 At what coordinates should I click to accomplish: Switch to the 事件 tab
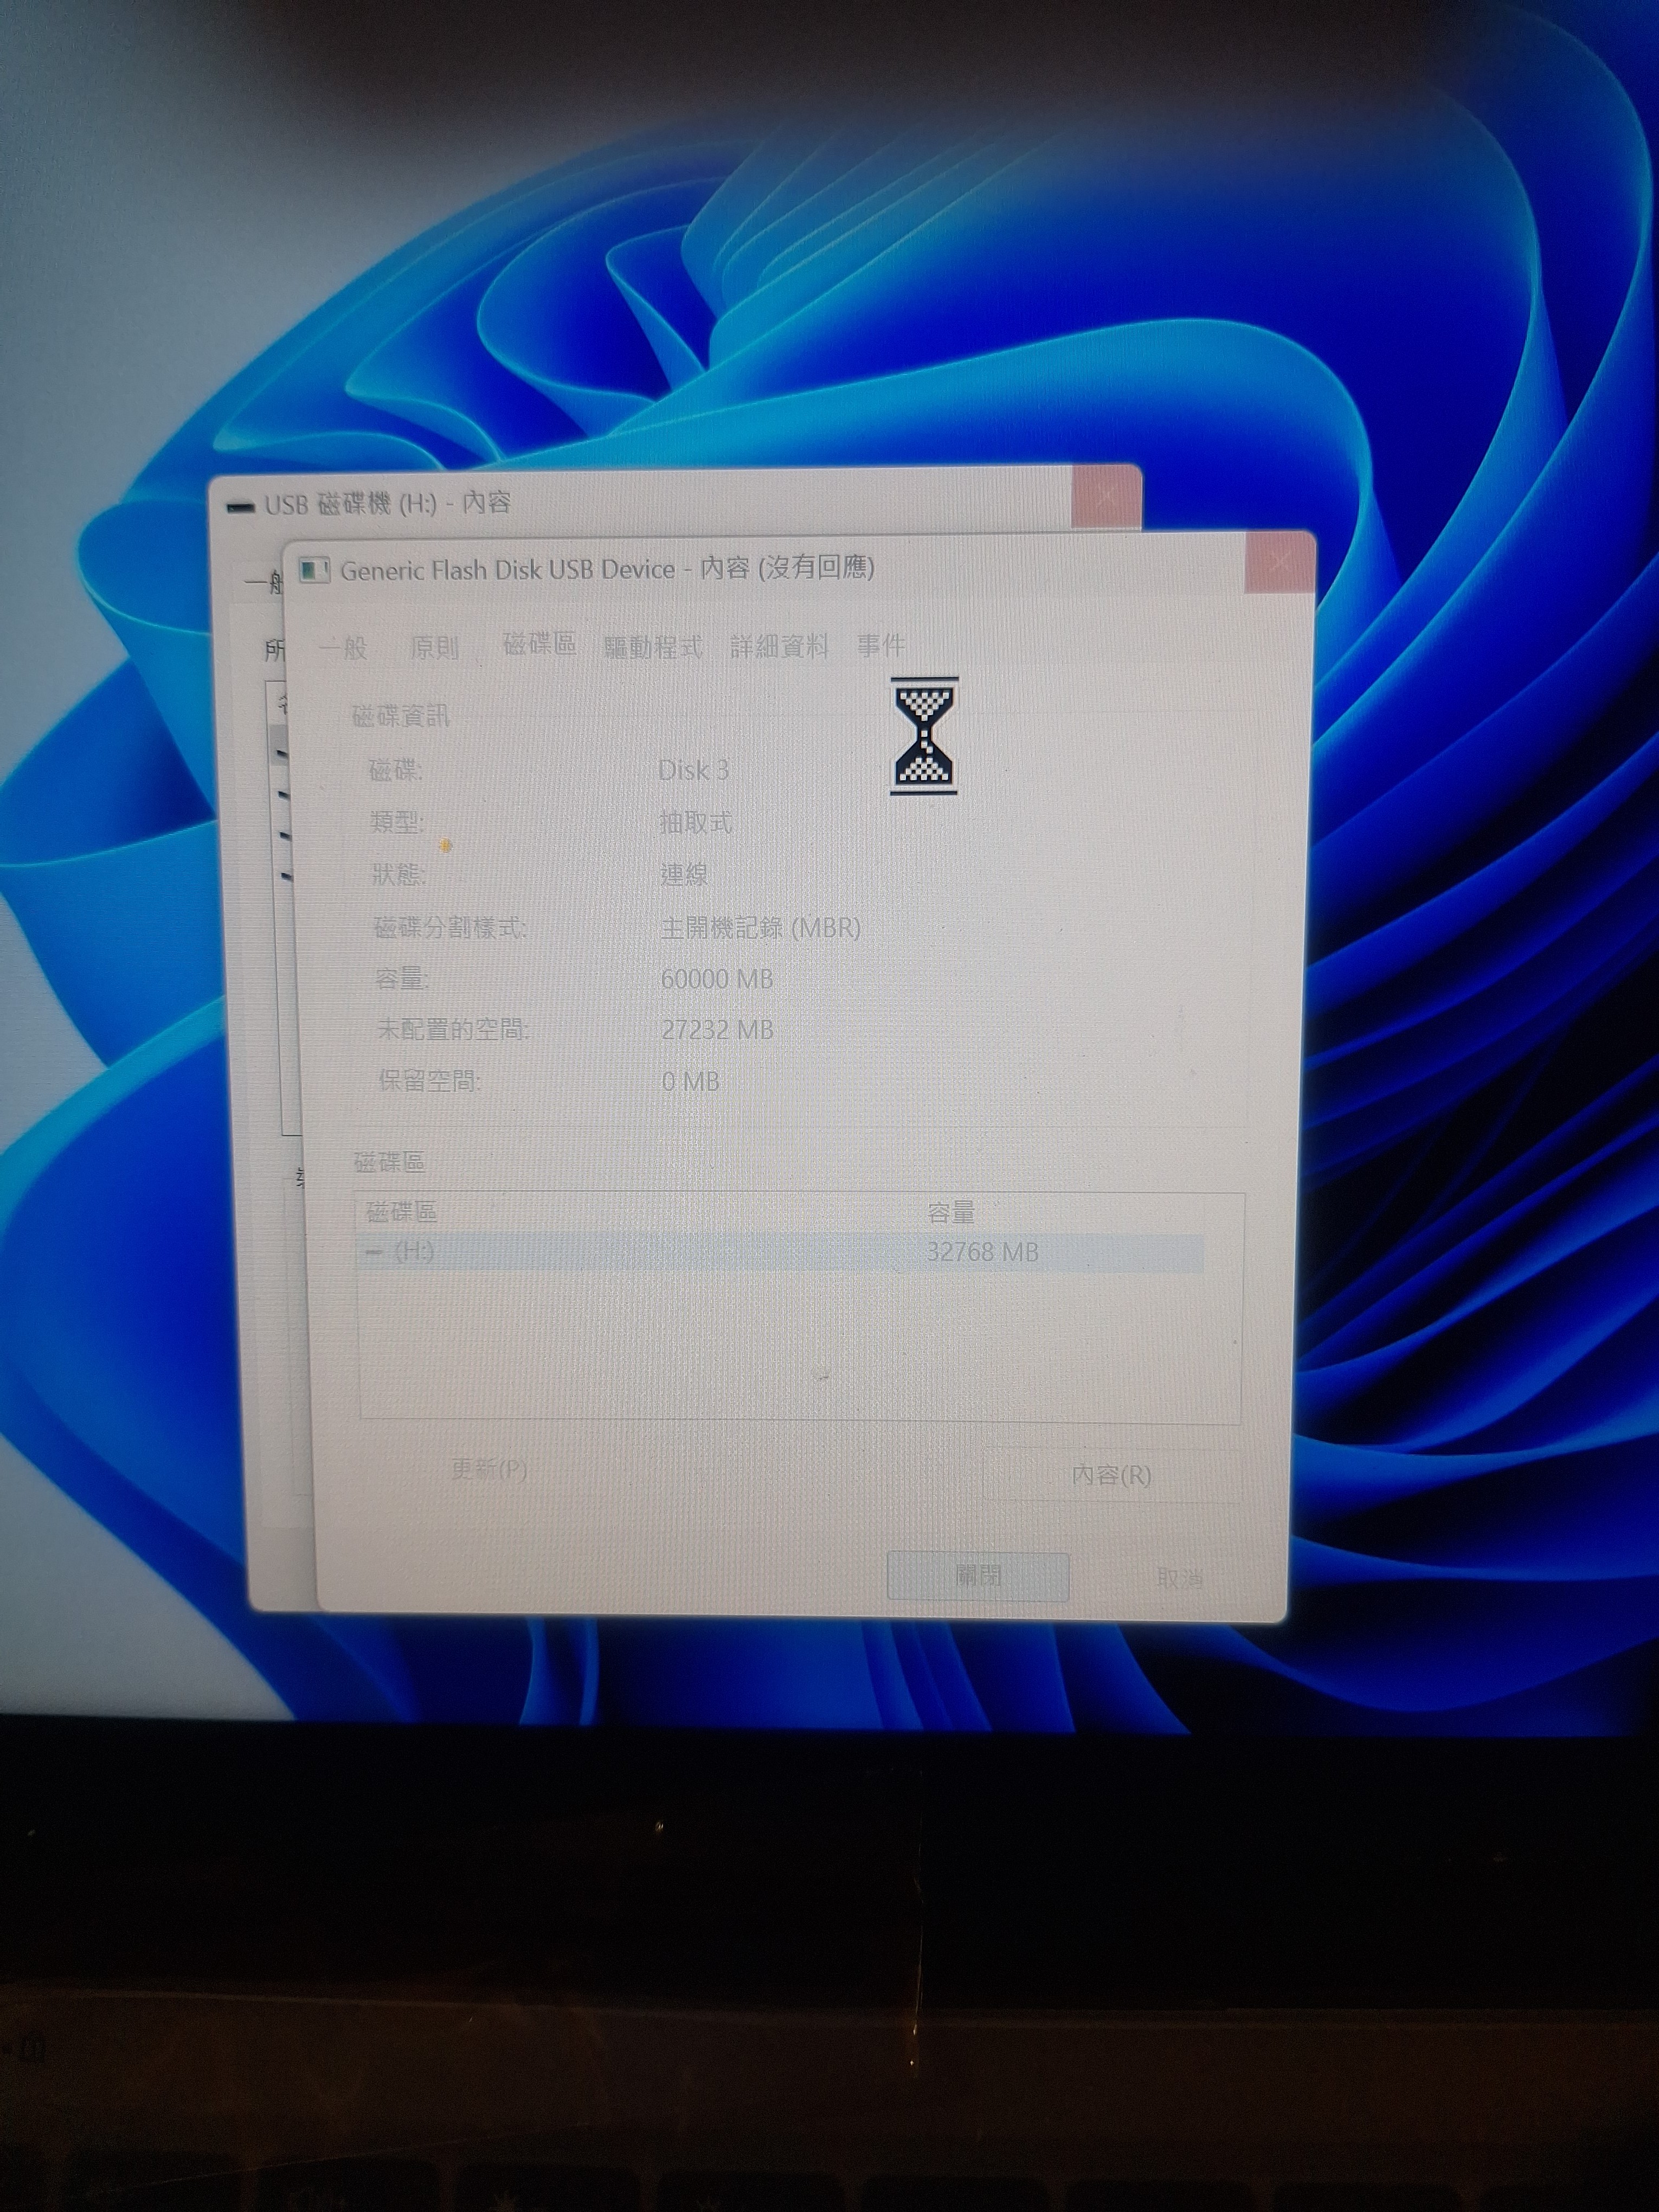881,645
